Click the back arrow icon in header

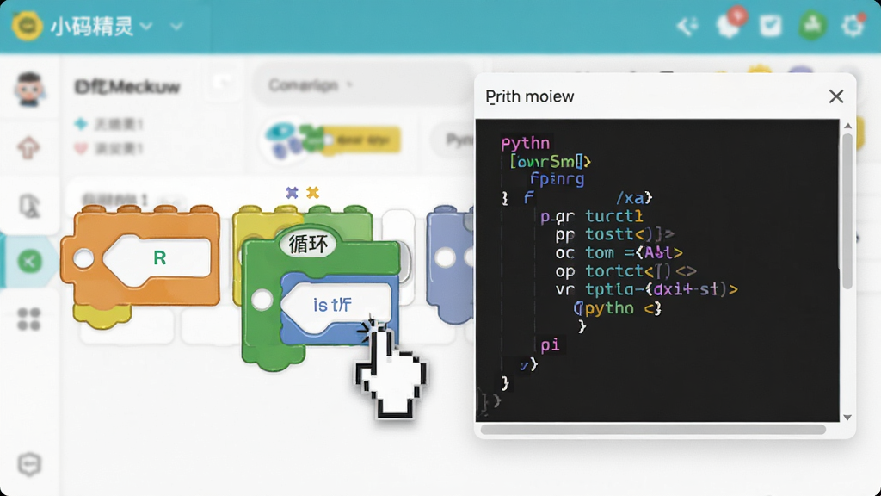point(687,26)
